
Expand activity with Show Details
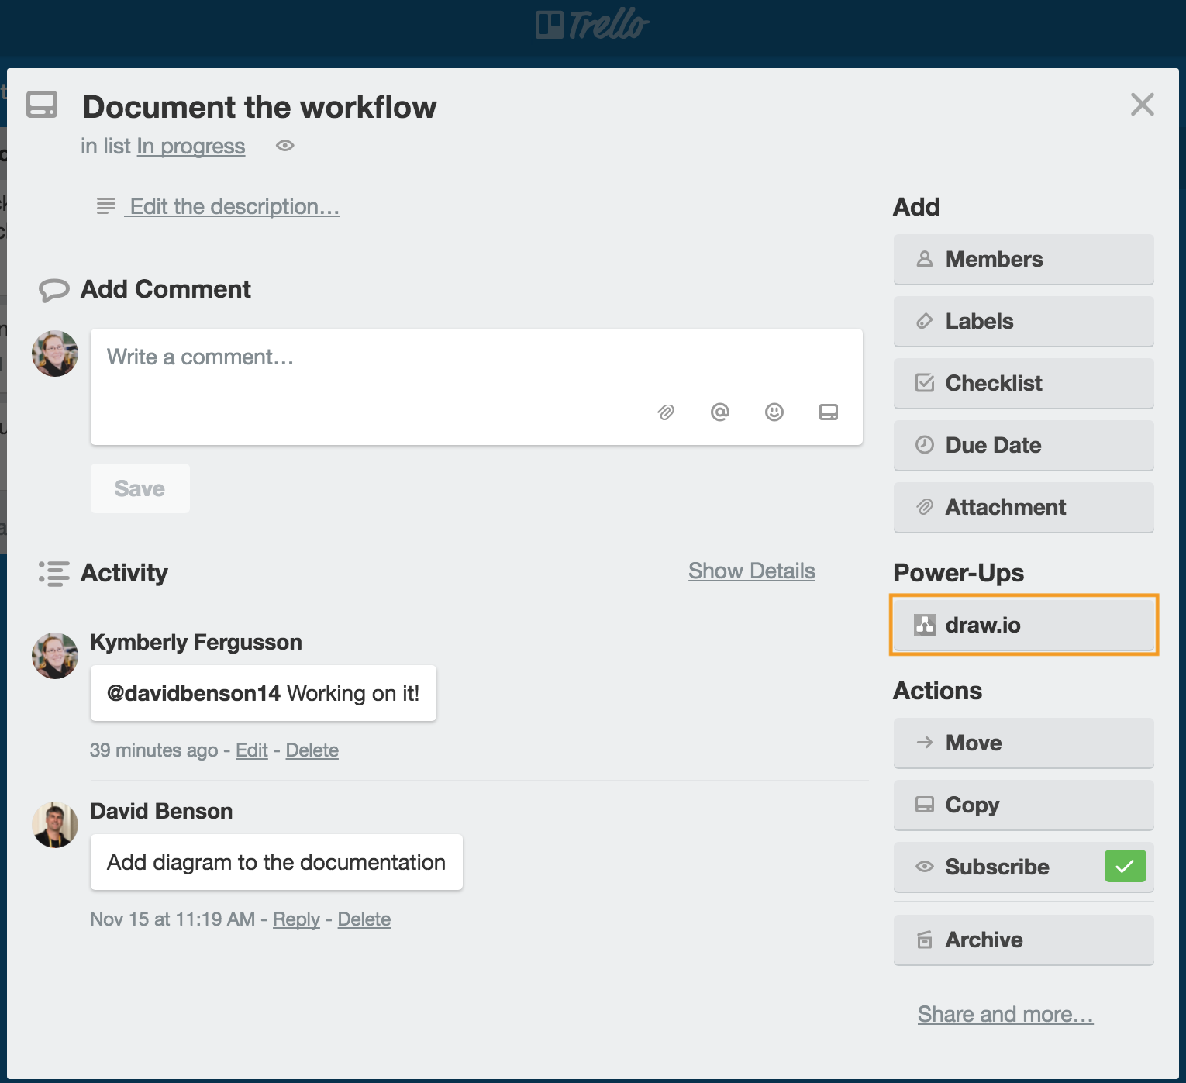point(751,571)
